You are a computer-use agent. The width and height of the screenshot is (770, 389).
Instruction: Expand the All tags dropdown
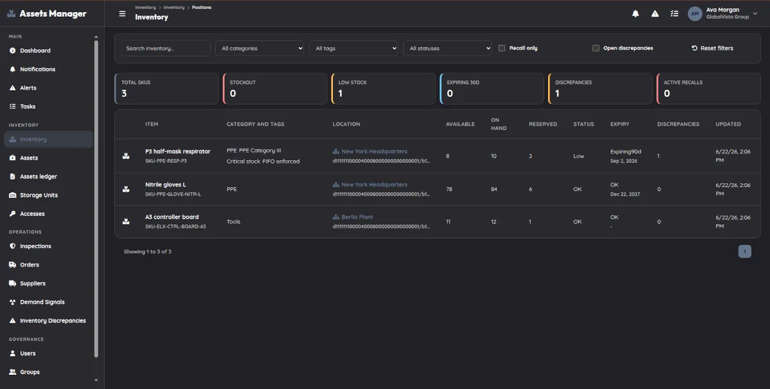(354, 48)
